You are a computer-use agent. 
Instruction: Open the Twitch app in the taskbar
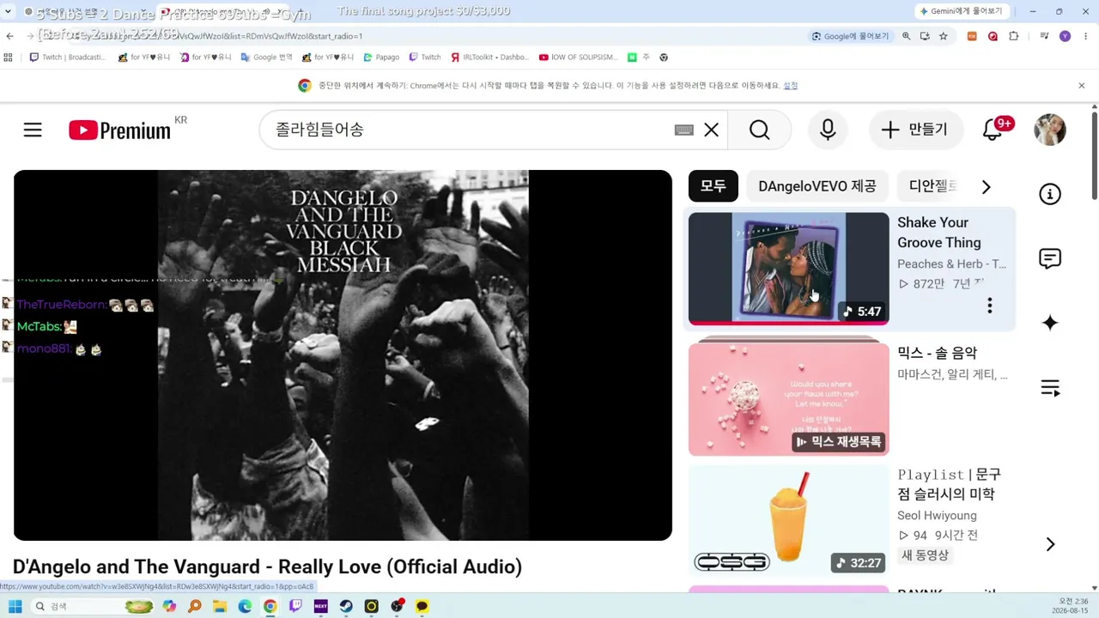coord(295,606)
